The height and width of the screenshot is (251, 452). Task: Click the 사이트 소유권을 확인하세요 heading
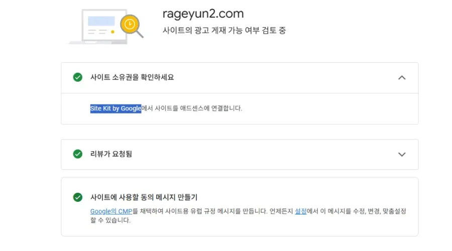click(x=132, y=77)
